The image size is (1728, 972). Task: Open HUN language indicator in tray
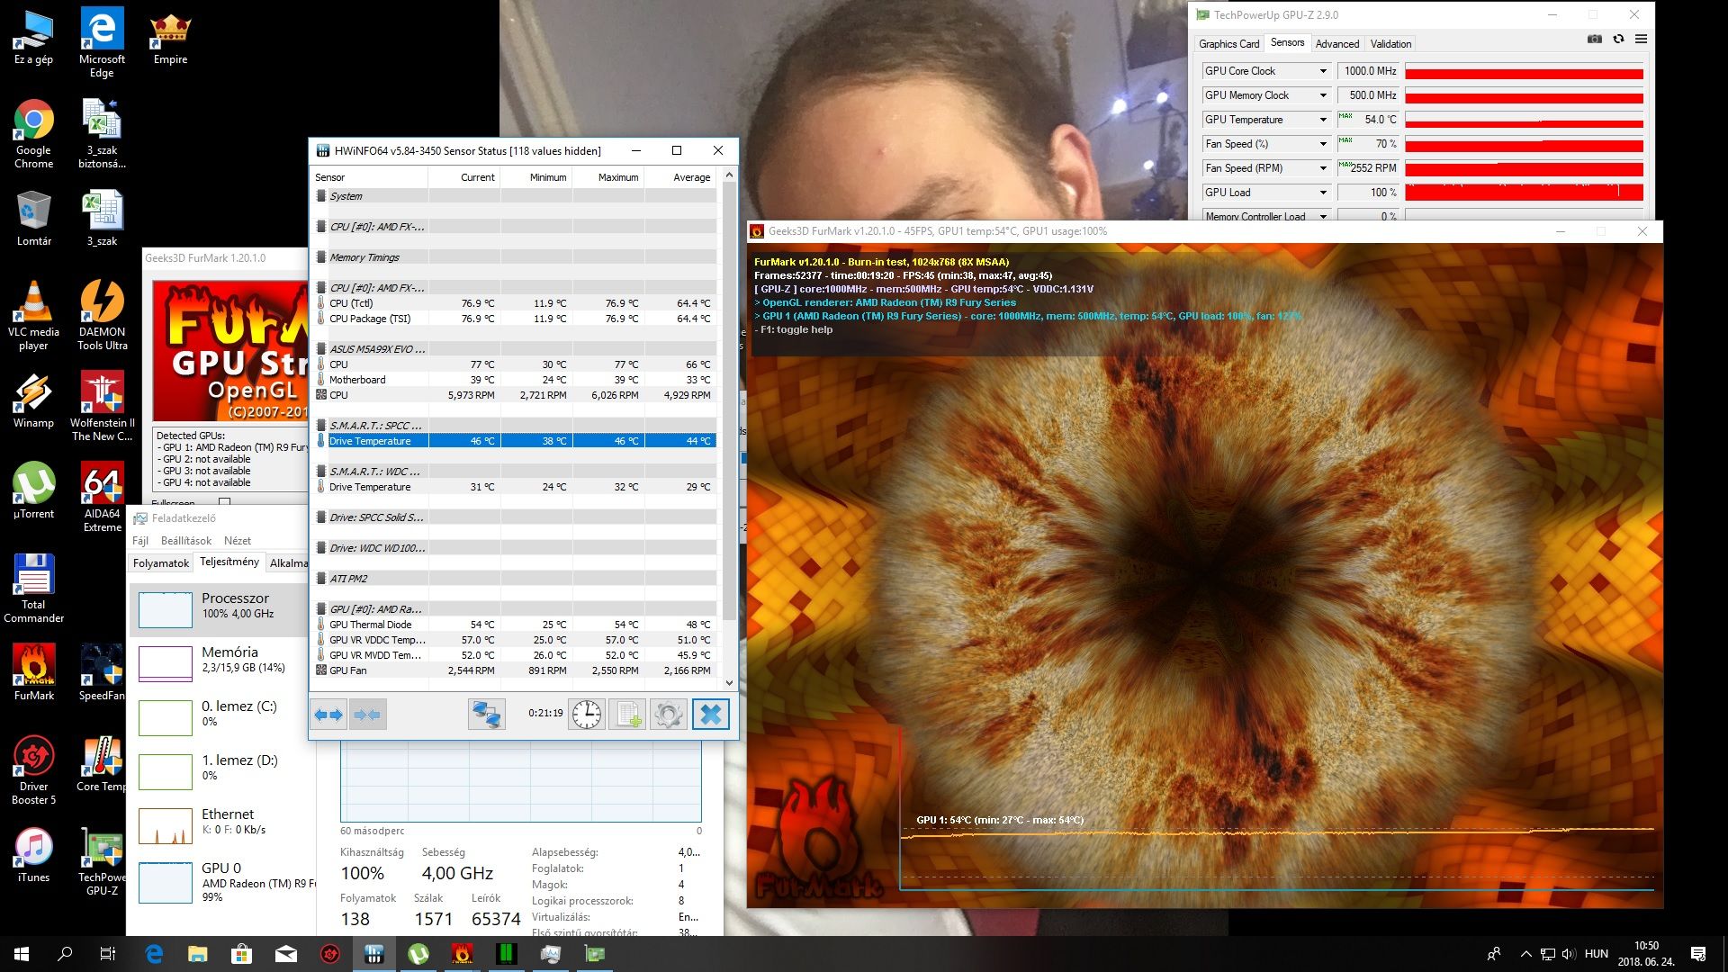coord(1597,954)
